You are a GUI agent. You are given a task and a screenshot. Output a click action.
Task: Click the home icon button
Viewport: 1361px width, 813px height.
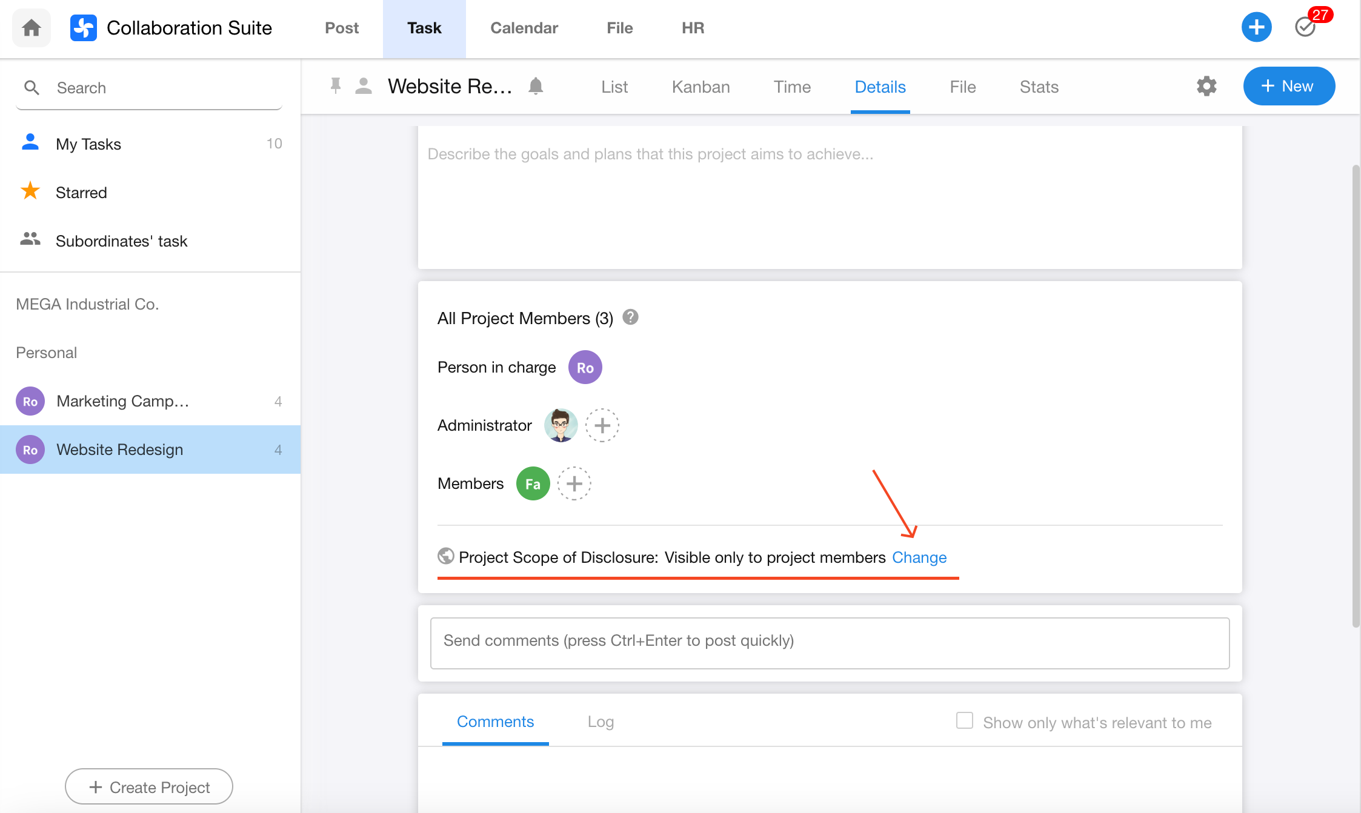[32, 28]
